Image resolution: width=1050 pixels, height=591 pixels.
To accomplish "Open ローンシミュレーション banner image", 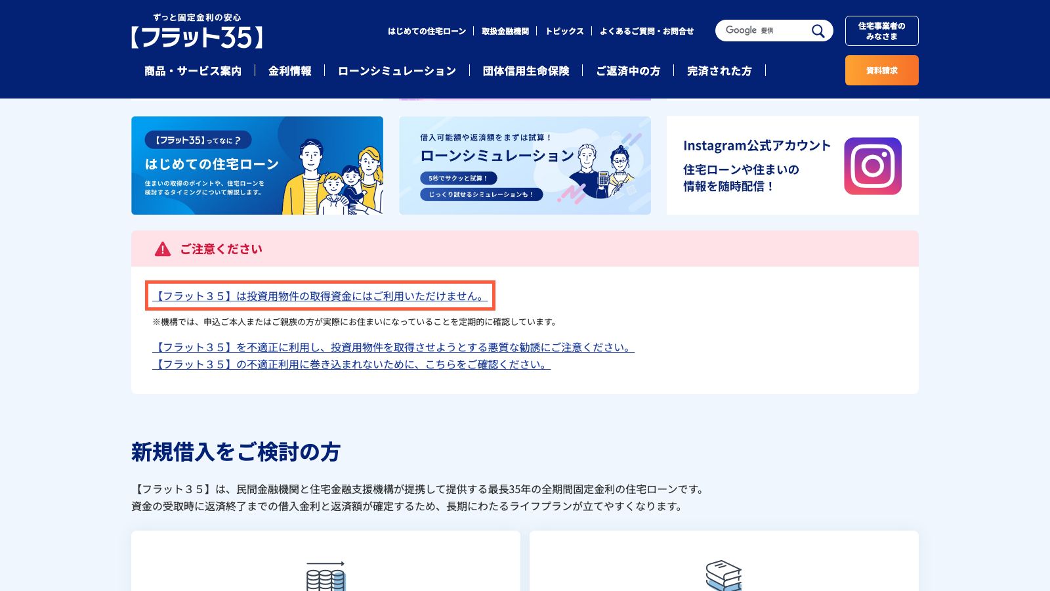I will 525,165.
